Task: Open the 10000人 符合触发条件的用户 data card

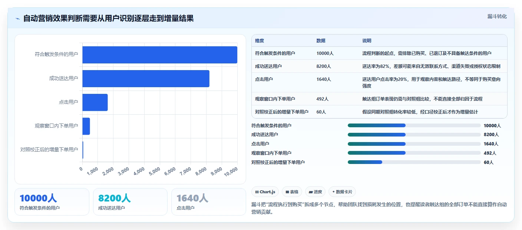Action: (52, 202)
